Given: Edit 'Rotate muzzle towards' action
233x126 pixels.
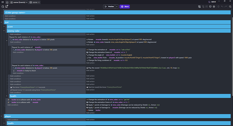Looking at the screenshot, I should pyautogui.click(x=119, y=40).
